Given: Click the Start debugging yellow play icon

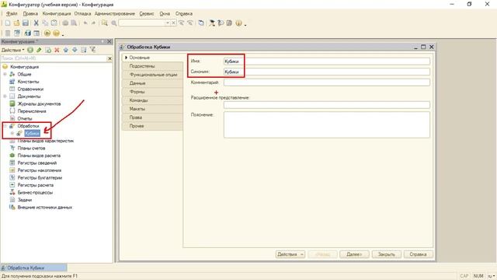Looking at the screenshot, I should click(x=47, y=33).
